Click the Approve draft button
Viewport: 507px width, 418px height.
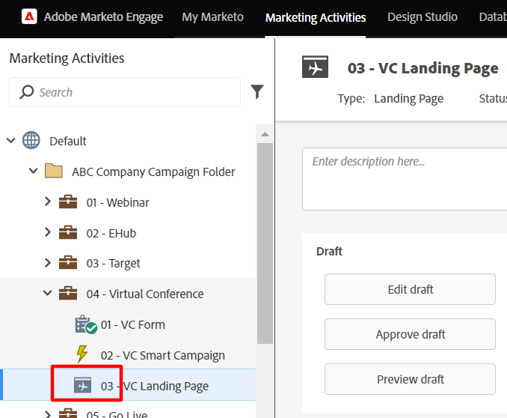point(410,334)
